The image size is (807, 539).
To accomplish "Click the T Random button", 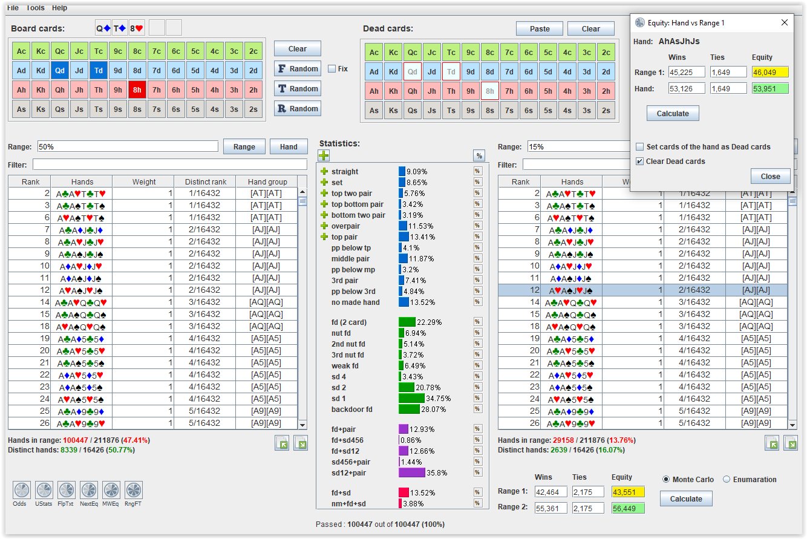I will pyautogui.click(x=298, y=89).
